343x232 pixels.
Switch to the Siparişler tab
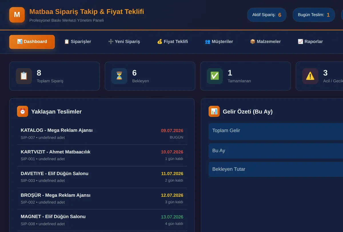pyautogui.click(x=77, y=42)
